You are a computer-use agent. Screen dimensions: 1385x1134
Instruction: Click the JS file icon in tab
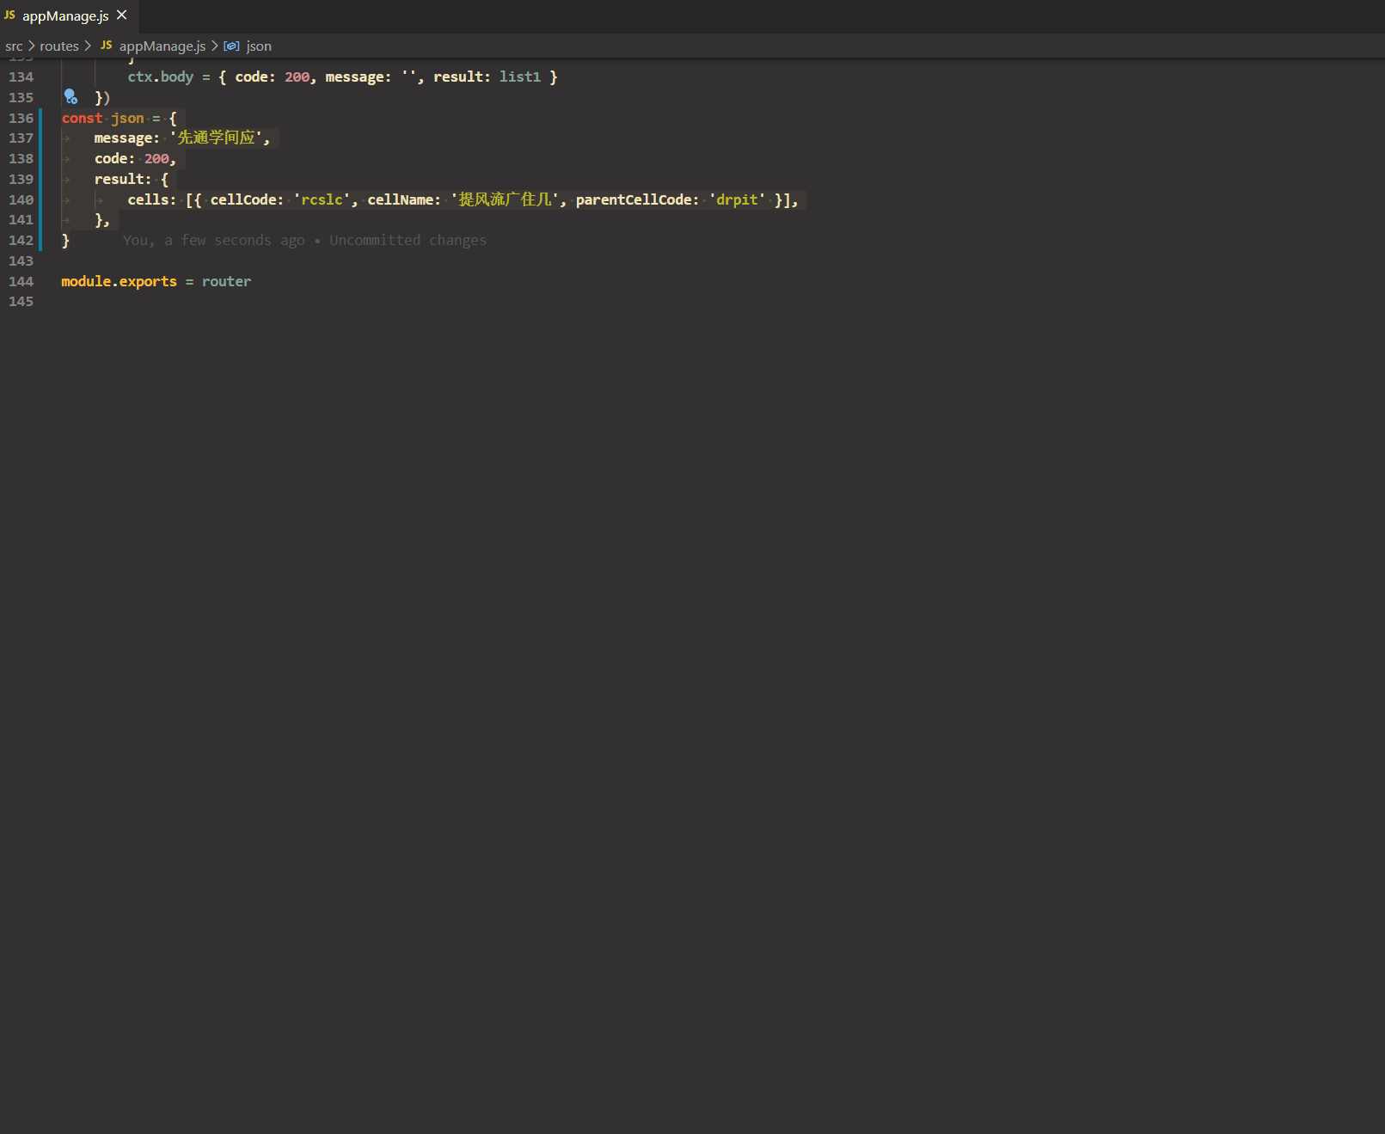tap(9, 15)
